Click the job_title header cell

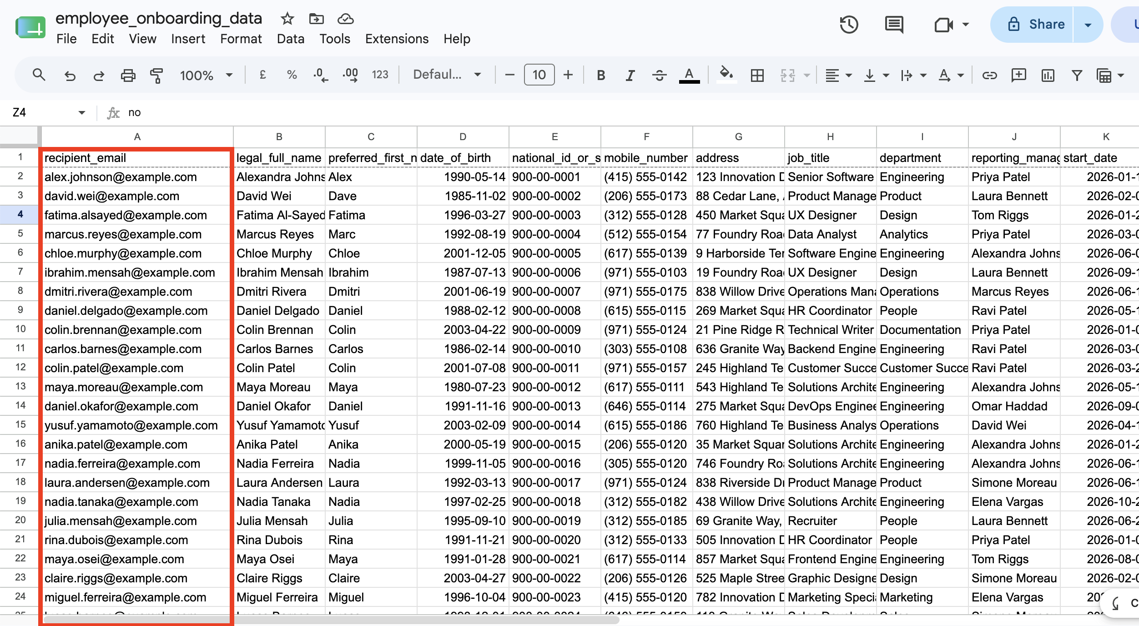pos(831,158)
